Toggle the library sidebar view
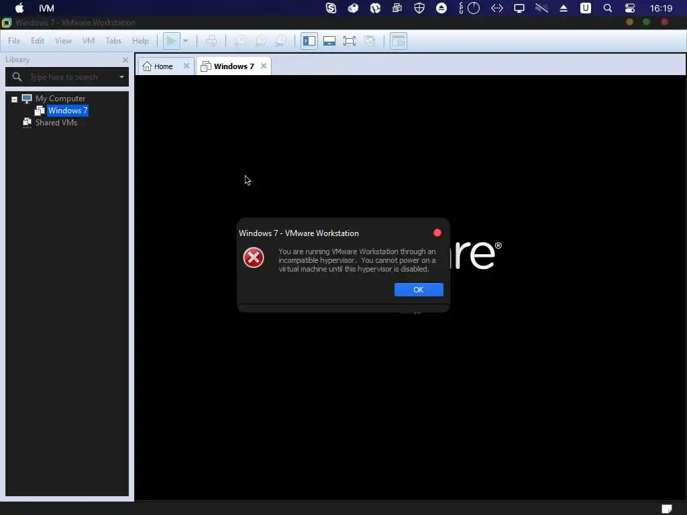687x515 pixels. tap(309, 41)
